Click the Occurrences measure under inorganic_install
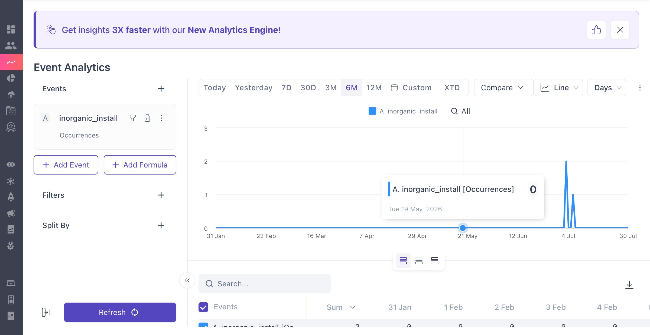The width and height of the screenshot is (650, 335). coord(79,135)
